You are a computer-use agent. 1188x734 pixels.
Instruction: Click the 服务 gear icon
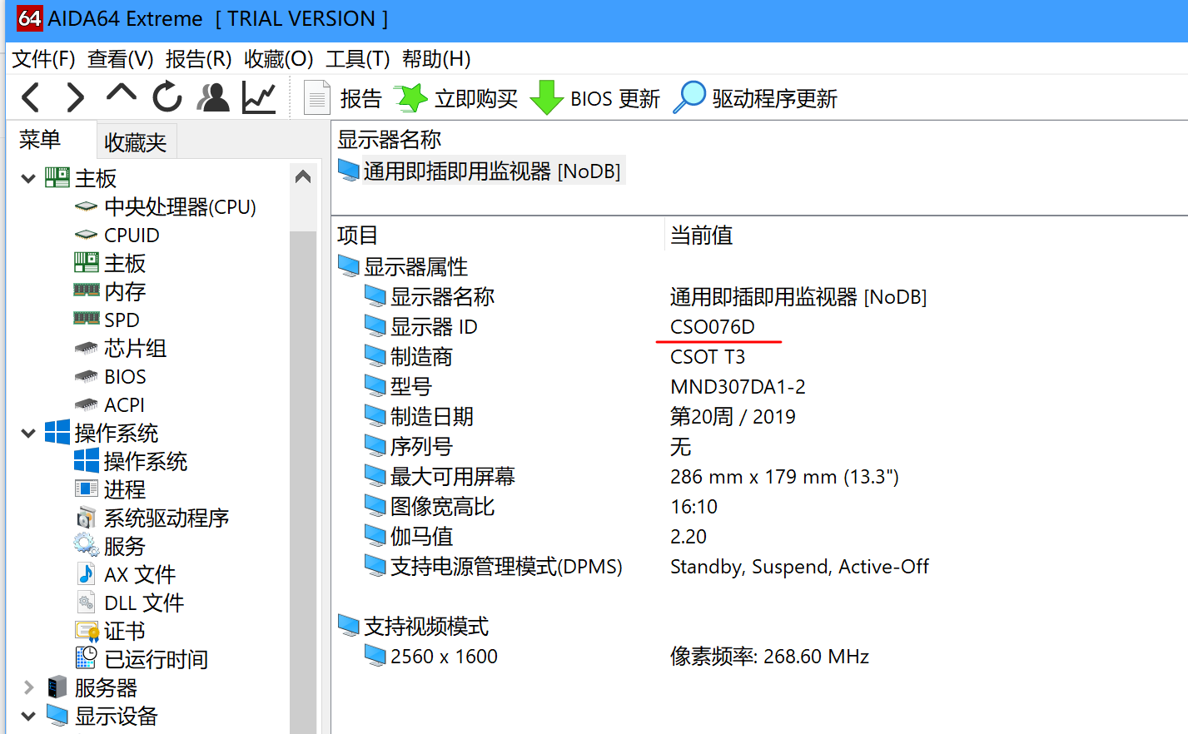[x=84, y=545]
